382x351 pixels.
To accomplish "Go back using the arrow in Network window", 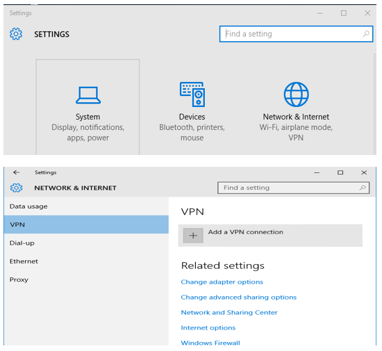I will [17, 172].
